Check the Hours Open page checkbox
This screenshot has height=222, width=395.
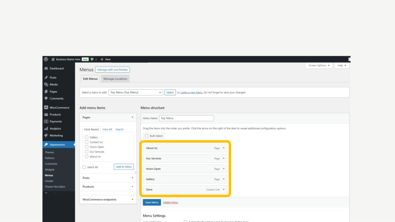click(x=87, y=147)
